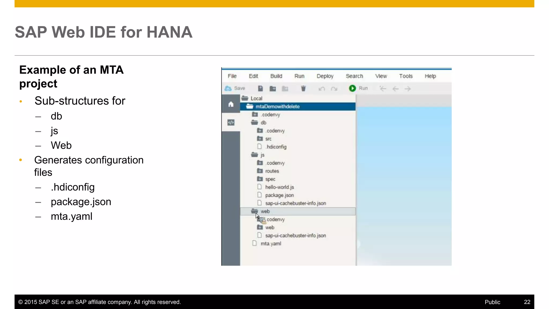The width and height of the screenshot is (549, 309).
Task: Click the trash delete icon
Action: (x=303, y=89)
